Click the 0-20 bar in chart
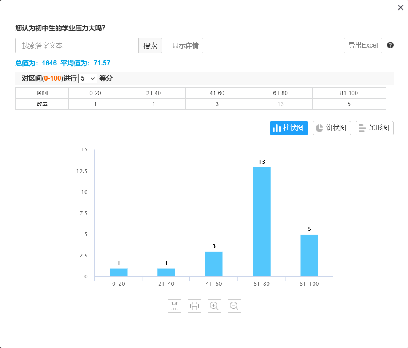 coord(119,272)
